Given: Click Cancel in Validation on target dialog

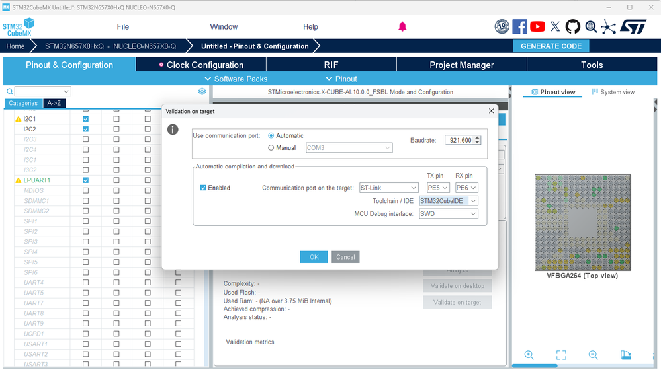Looking at the screenshot, I should tap(345, 257).
